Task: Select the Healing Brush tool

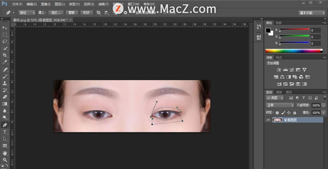Action: click(x=5, y=69)
